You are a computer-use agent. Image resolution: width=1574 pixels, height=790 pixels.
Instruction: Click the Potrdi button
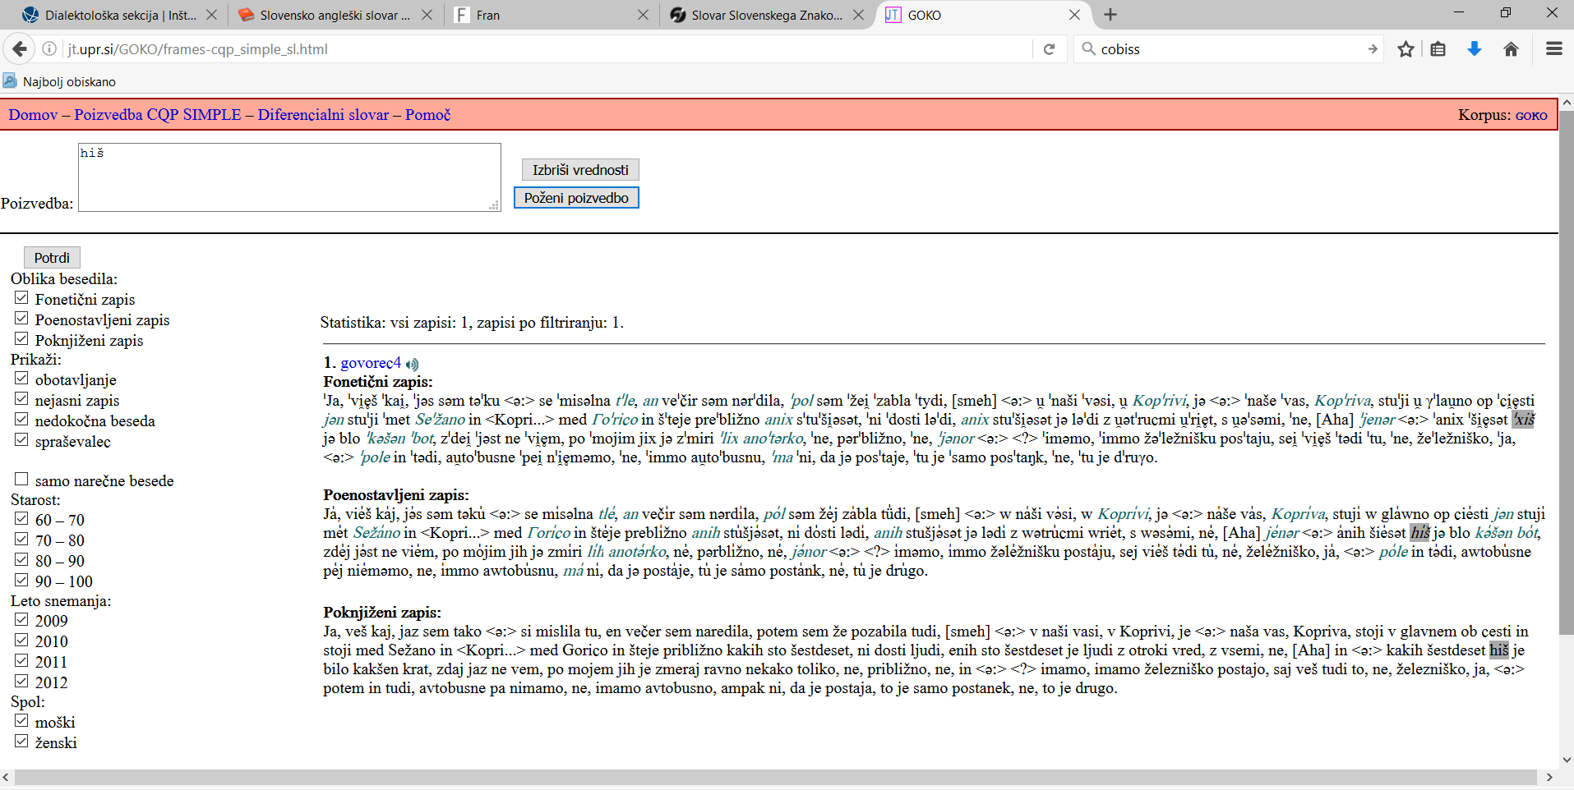[x=52, y=258]
